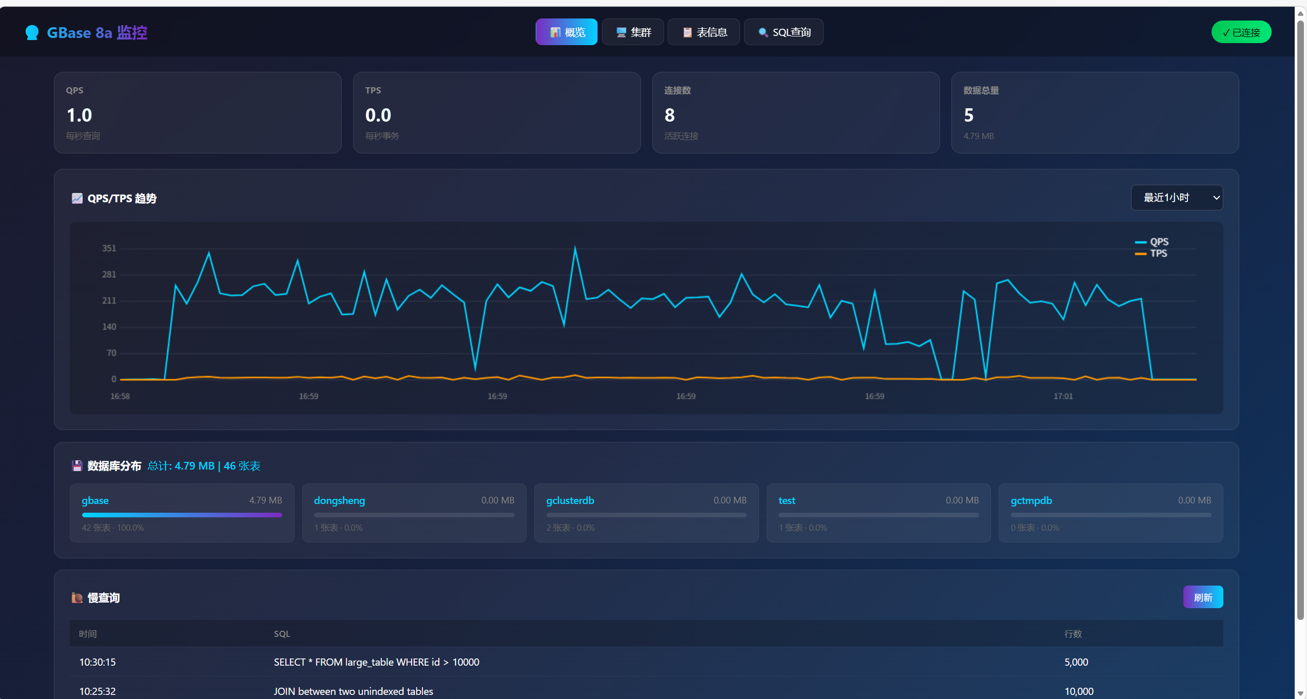Click the test database name
The width and height of the screenshot is (1307, 699).
pos(787,500)
